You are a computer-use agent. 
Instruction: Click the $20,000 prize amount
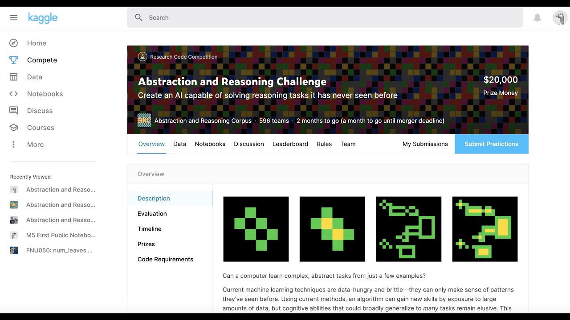point(501,80)
